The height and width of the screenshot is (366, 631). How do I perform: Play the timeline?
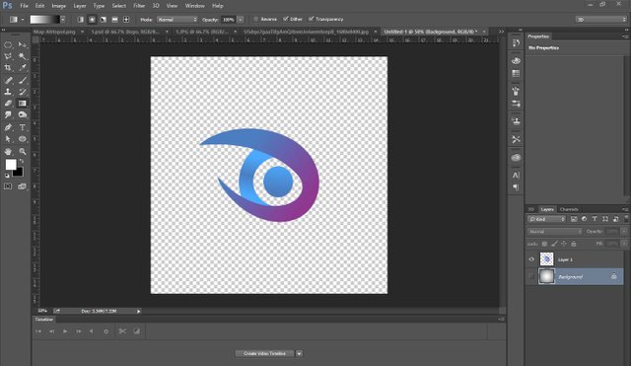click(65, 331)
